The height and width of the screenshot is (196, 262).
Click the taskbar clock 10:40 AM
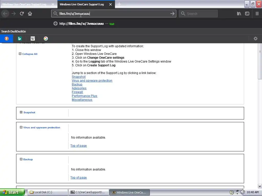click(253, 192)
